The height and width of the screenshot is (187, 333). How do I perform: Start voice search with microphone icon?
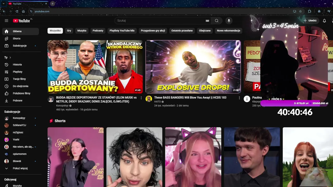(x=229, y=21)
